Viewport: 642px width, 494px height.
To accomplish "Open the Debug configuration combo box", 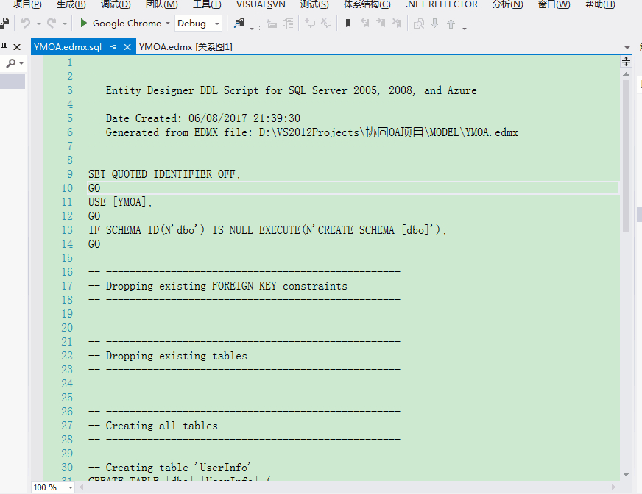I will point(198,24).
